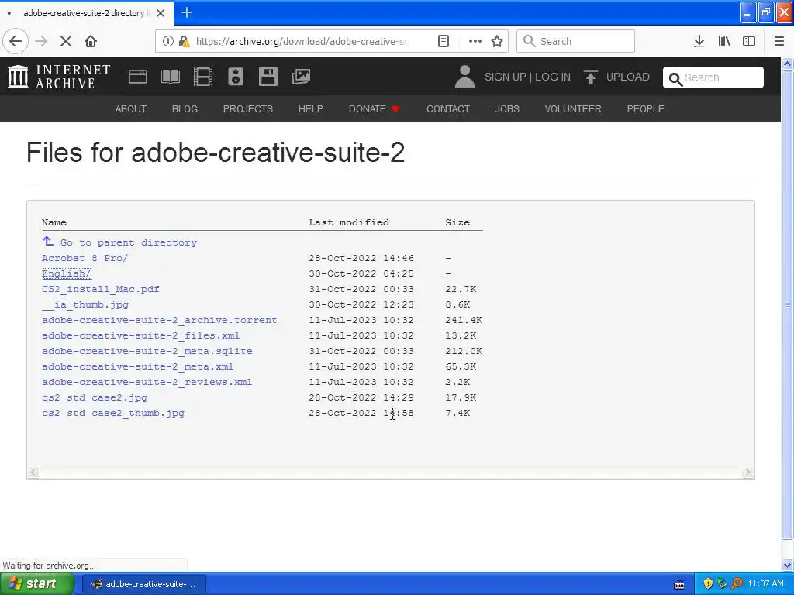Open the JOBS menu item
This screenshot has height=595, width=794.
pyautogui.click(x=507, y=108)
